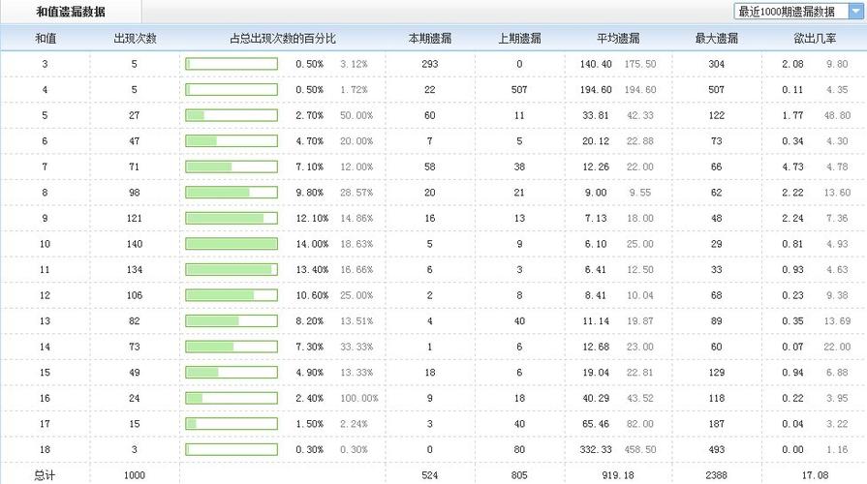This screenshot has width=867, height=484.
Task: Click the 最大遗漏 column header
Action: 716,38
